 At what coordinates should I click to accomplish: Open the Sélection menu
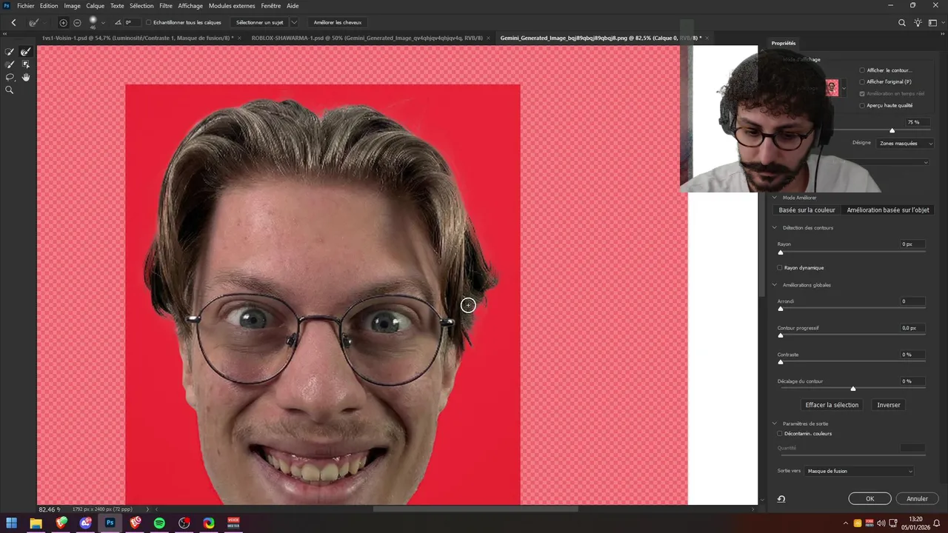(141, 6)
